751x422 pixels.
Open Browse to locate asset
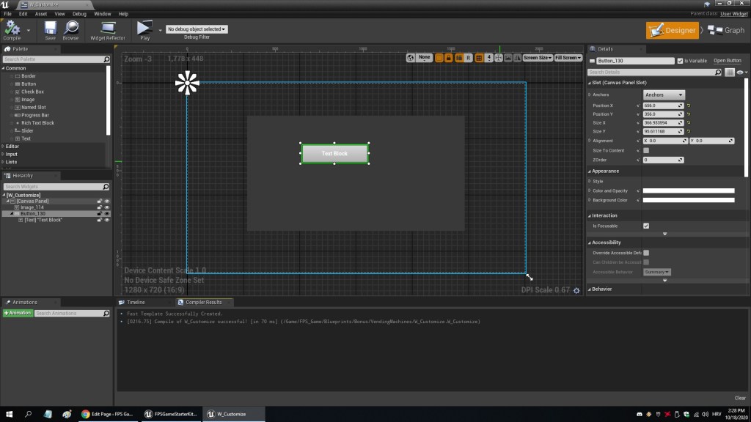pyautogui.click(x=70, y=29)
